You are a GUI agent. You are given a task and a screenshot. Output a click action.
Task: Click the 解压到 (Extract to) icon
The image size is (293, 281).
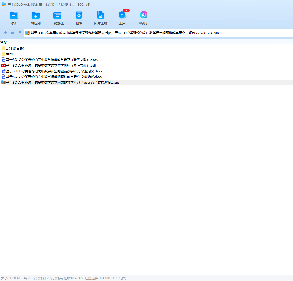35,15
